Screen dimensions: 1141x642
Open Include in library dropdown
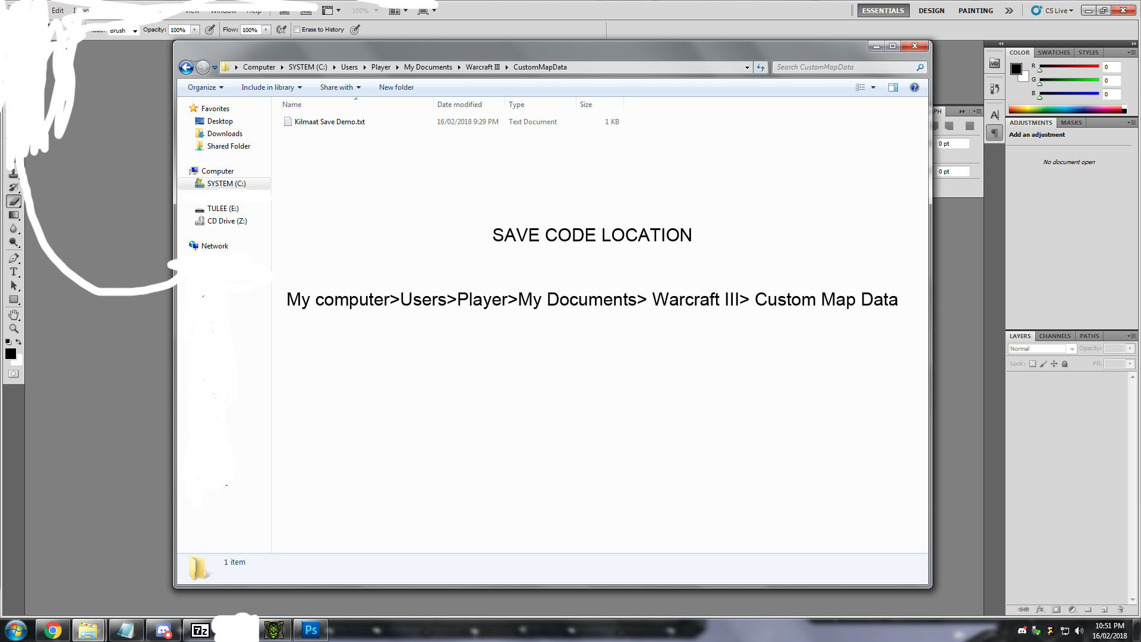(x=272, y=87)
